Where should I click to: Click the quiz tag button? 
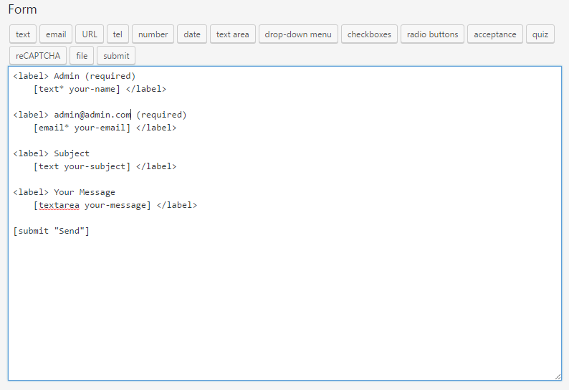tap(540, 34)
